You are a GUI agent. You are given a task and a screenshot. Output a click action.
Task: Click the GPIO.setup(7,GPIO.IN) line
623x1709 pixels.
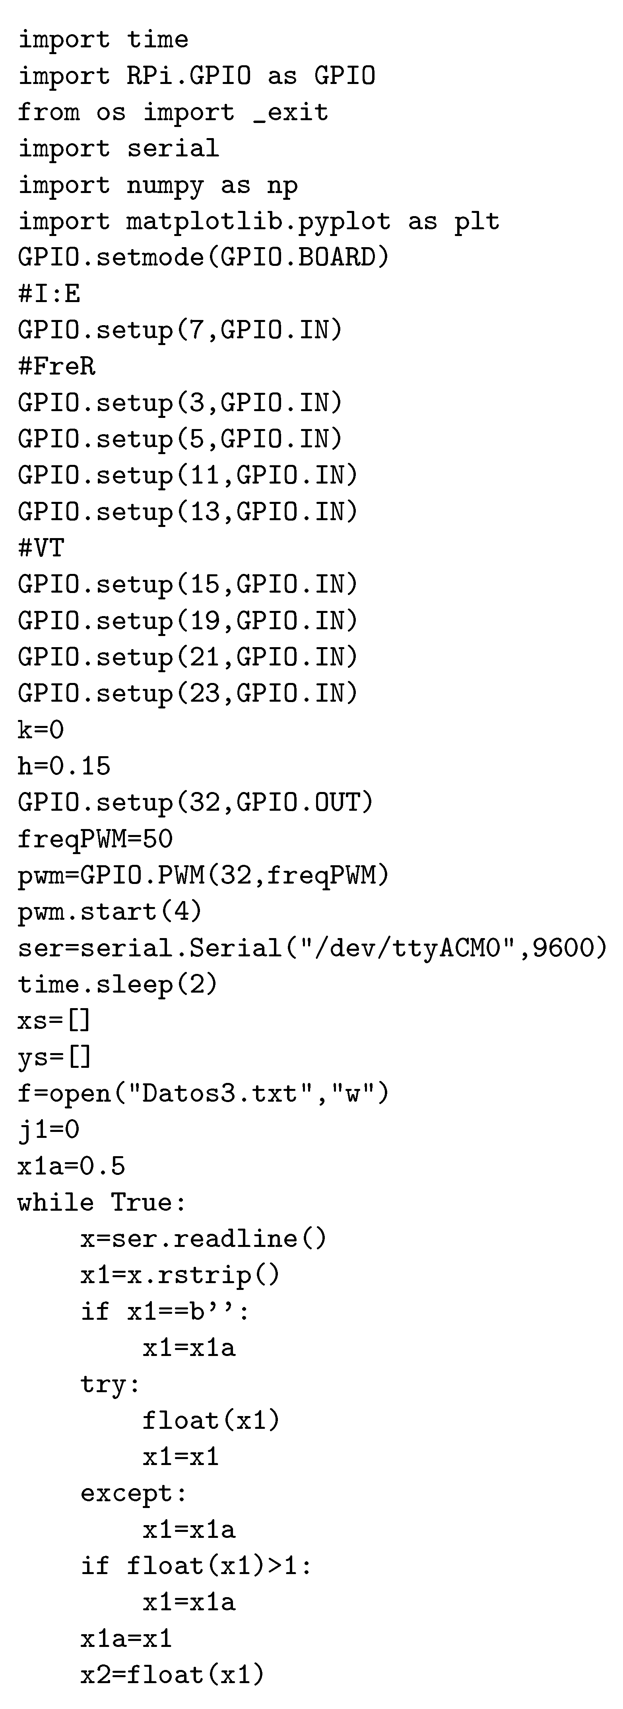tap(180, 330)
